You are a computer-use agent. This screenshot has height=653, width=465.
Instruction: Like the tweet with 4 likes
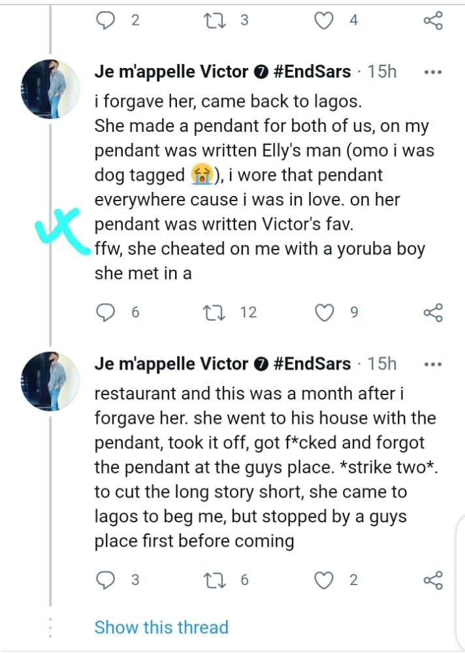325,21
